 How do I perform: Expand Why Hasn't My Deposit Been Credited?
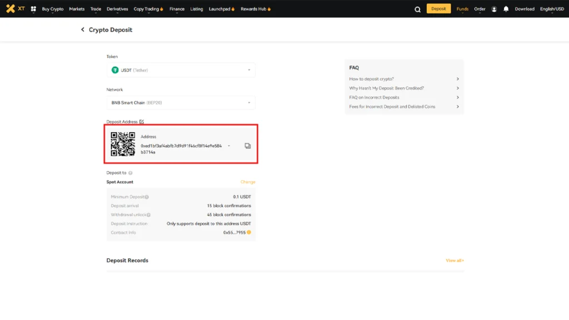click(x=404, y=88)
